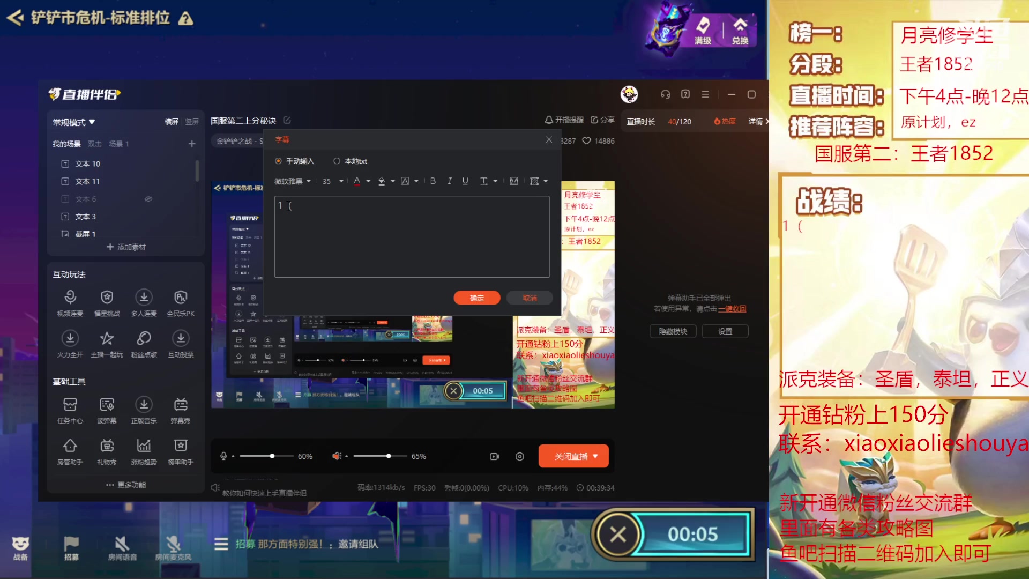Open 火力全开 feature
1029x579 pixels.
pos(70,344)
